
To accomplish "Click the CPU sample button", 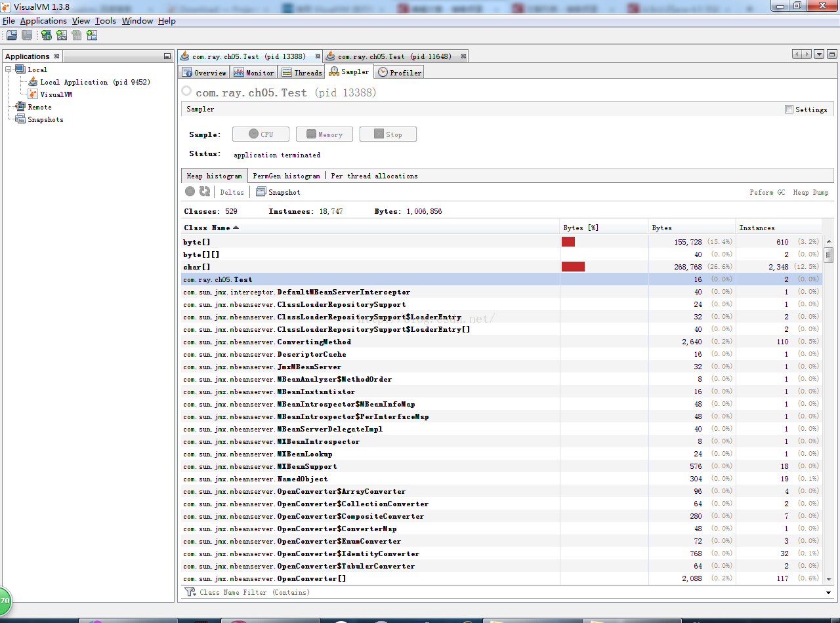I will 261,134.
